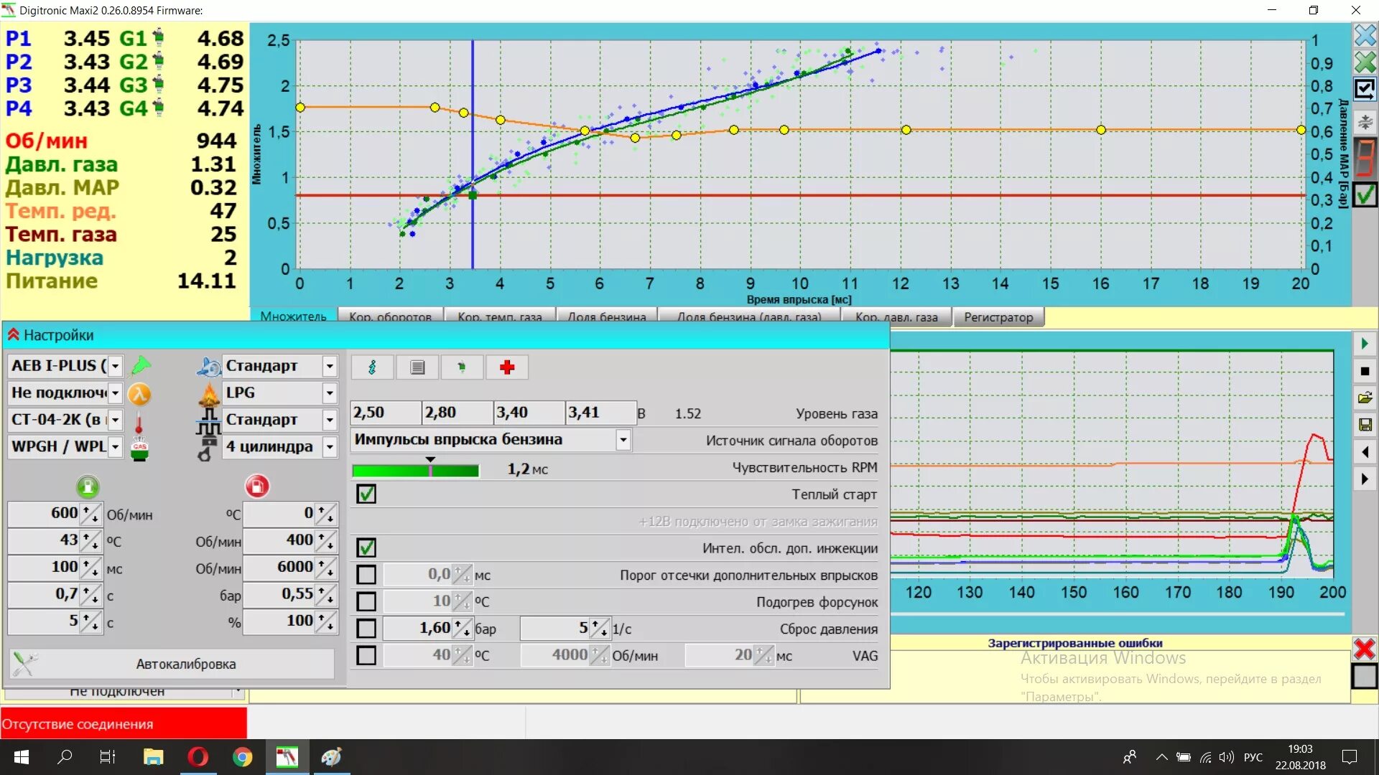
Task: Enable the Подогрев форсунок checkbox
Action: tap(366, 601)
